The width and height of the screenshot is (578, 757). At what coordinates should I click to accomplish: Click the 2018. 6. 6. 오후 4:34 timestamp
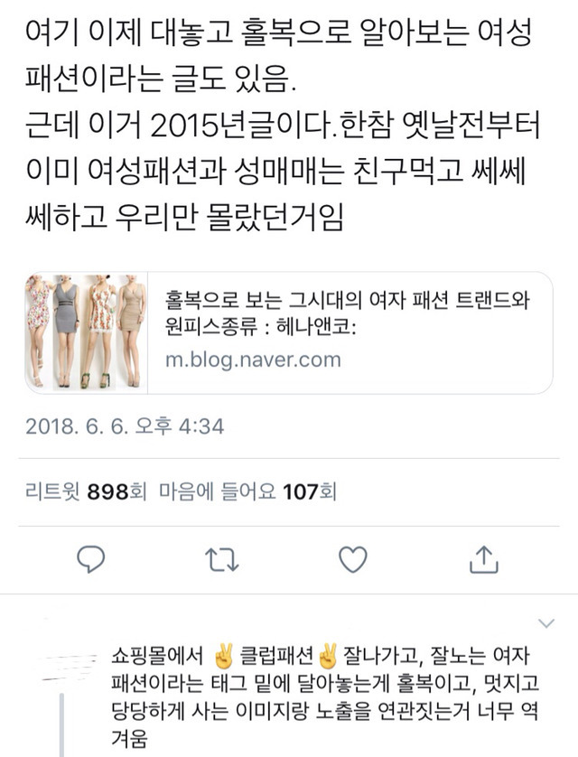coord(125,426)
